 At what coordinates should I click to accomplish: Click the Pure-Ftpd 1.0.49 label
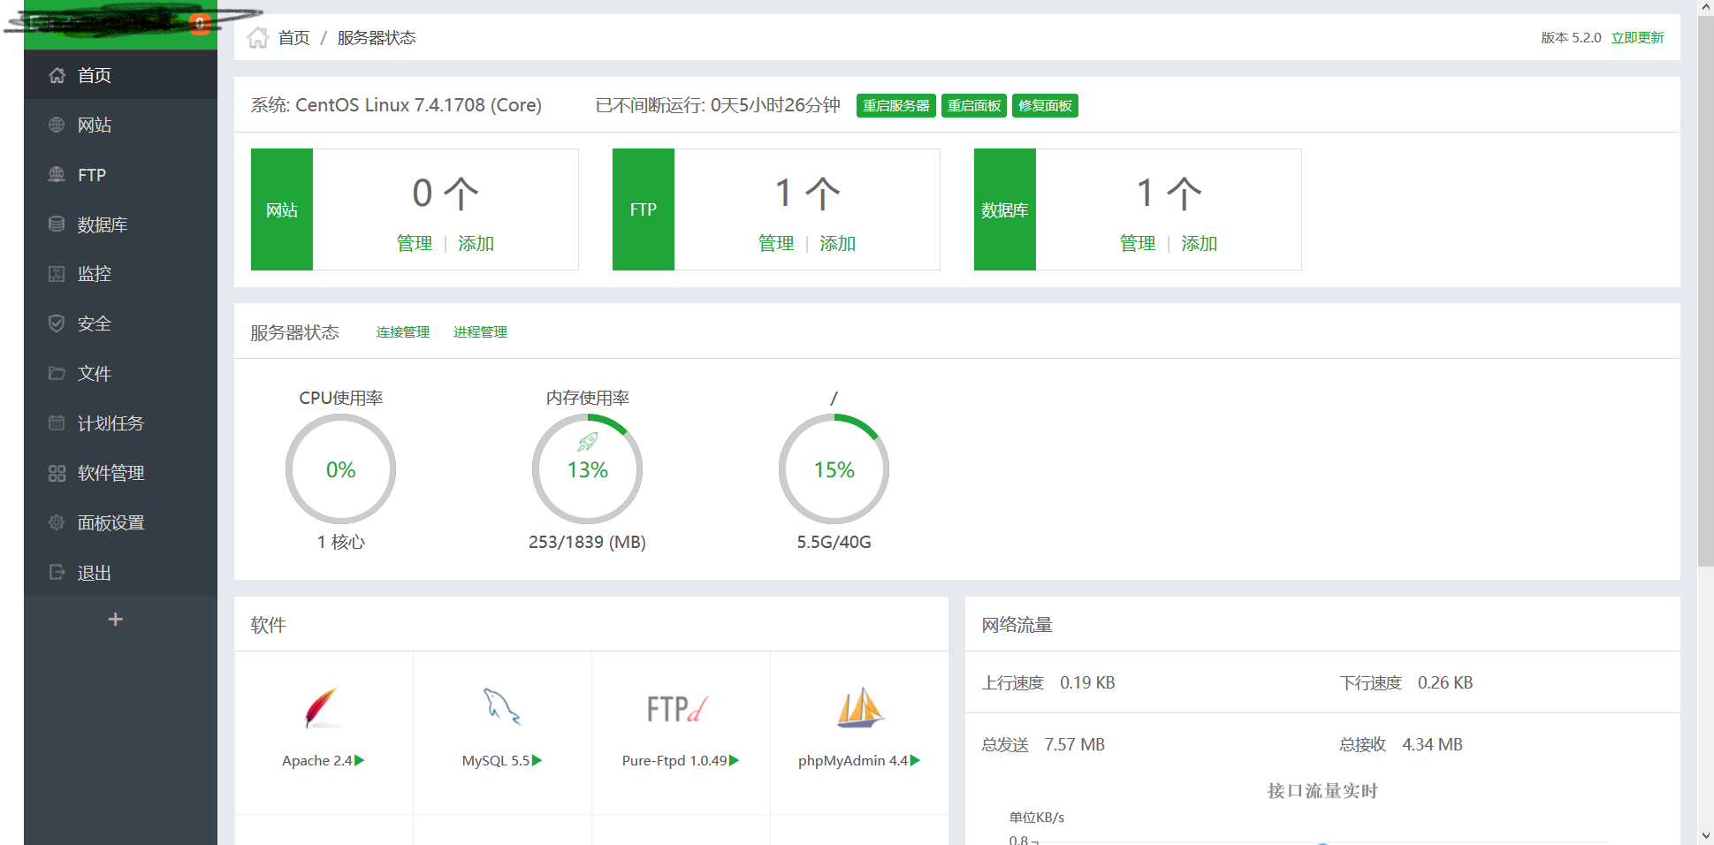pyautogui.click(x=674, y=760)
